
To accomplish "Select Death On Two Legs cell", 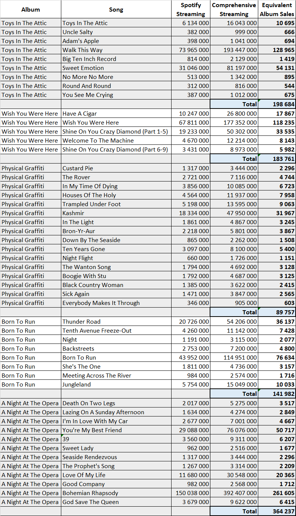I will tap(116, 403).
